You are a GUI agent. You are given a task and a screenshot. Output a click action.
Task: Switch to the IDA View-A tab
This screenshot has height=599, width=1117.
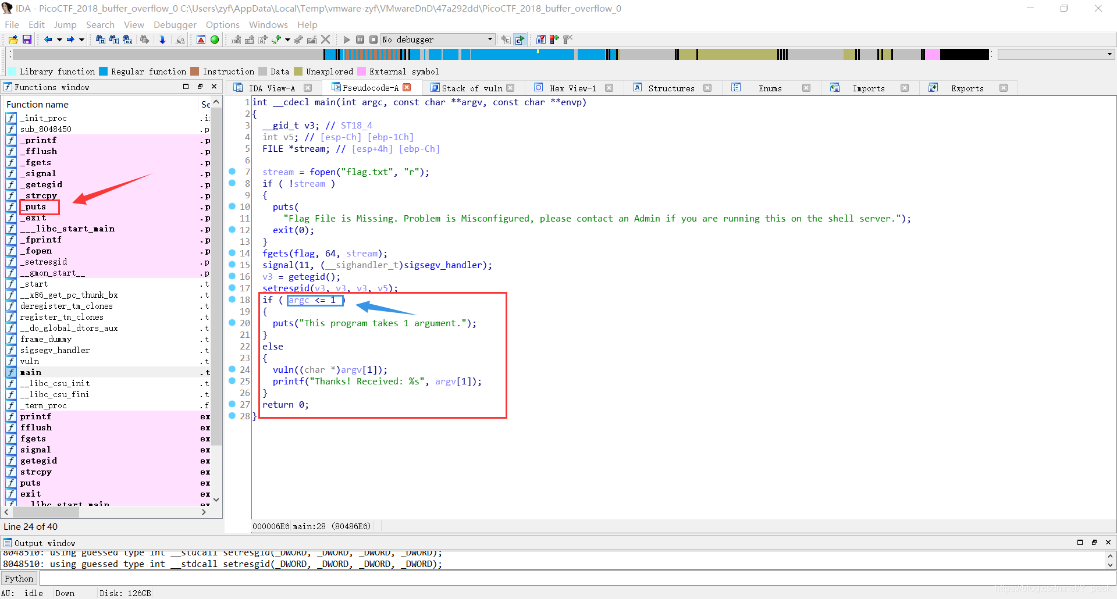click(x=272, y=88)
